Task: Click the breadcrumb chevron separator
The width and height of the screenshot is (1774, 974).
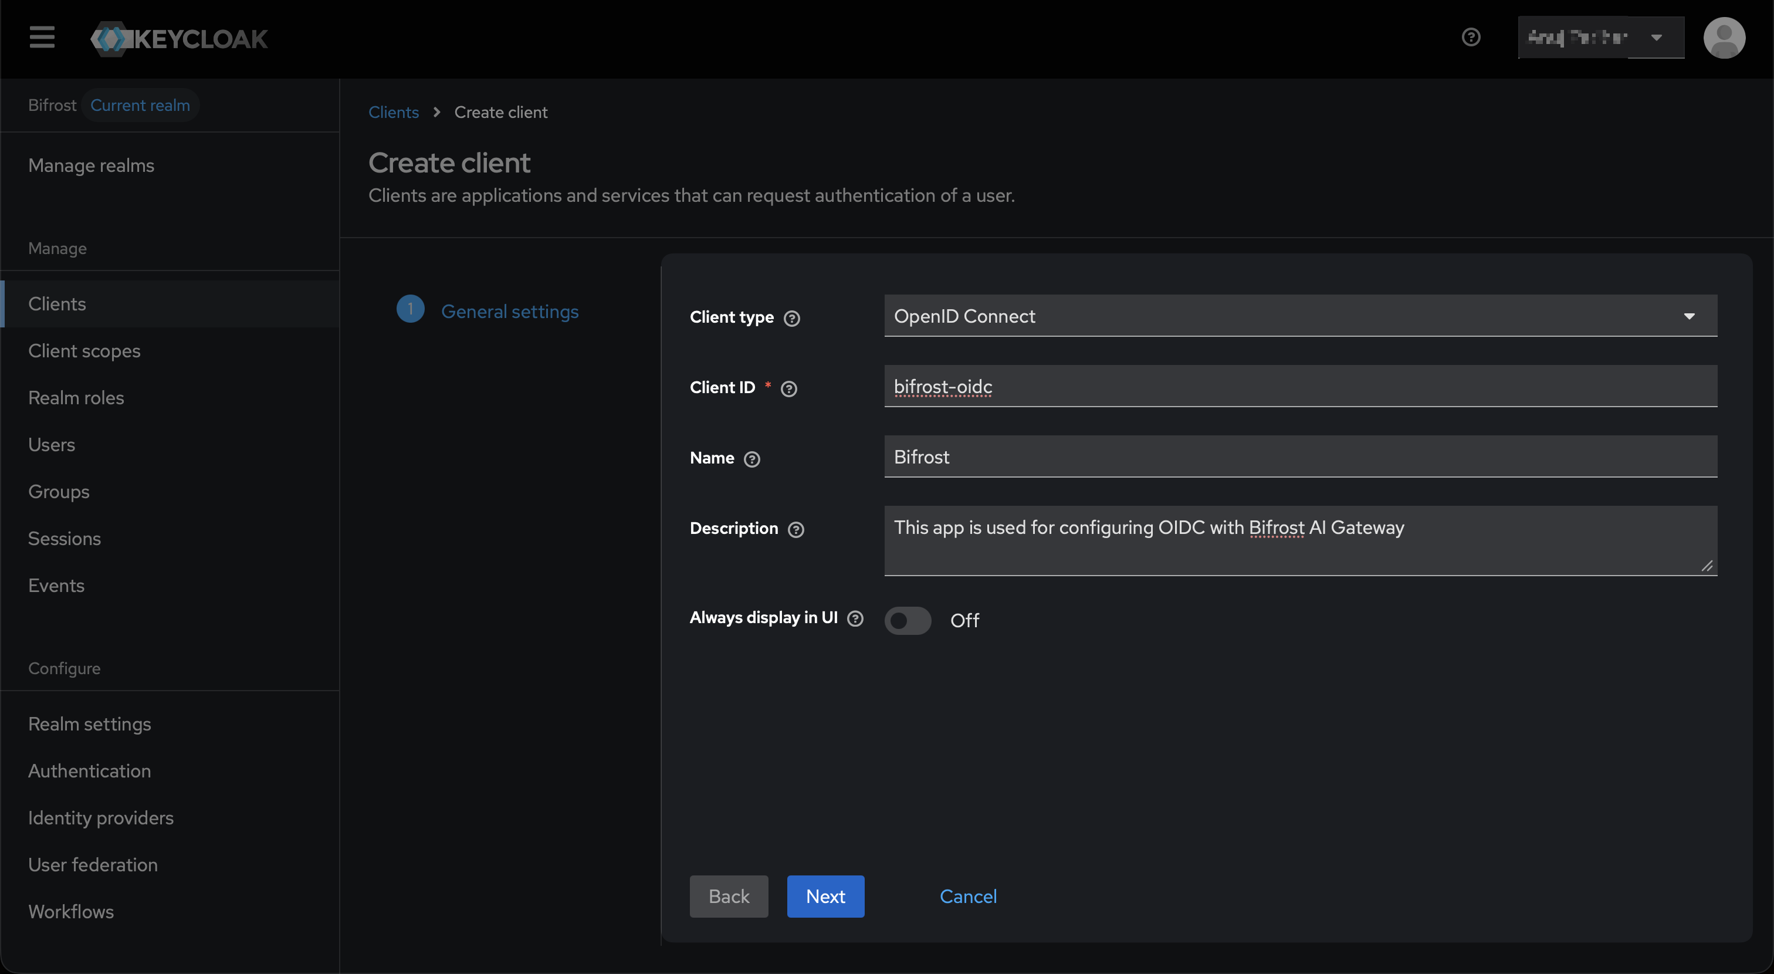Action: click(x=436, y=112)
